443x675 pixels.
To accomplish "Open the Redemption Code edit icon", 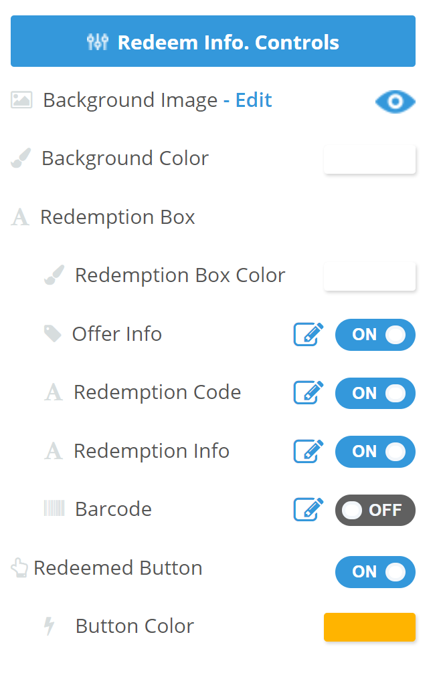I will click(x=308, y=393).
